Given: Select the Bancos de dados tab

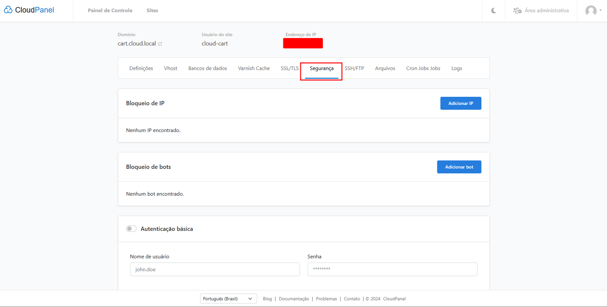Looking at the screenshot, I should [208, 68].
